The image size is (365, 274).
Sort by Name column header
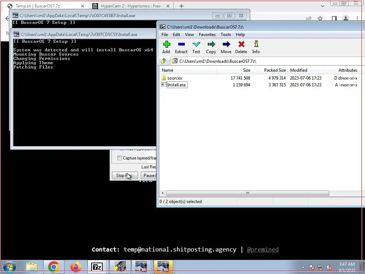coord(188,70)
